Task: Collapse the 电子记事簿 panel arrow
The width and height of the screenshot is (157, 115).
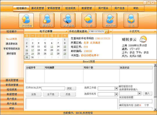Action: 66,31
